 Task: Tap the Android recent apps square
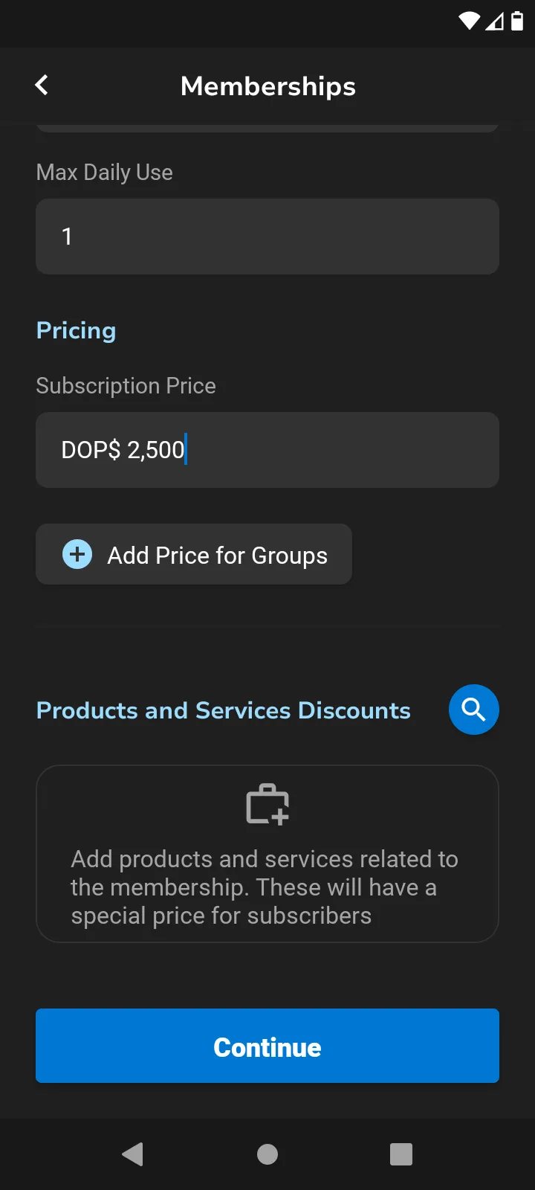click(x=401, y=1154)
